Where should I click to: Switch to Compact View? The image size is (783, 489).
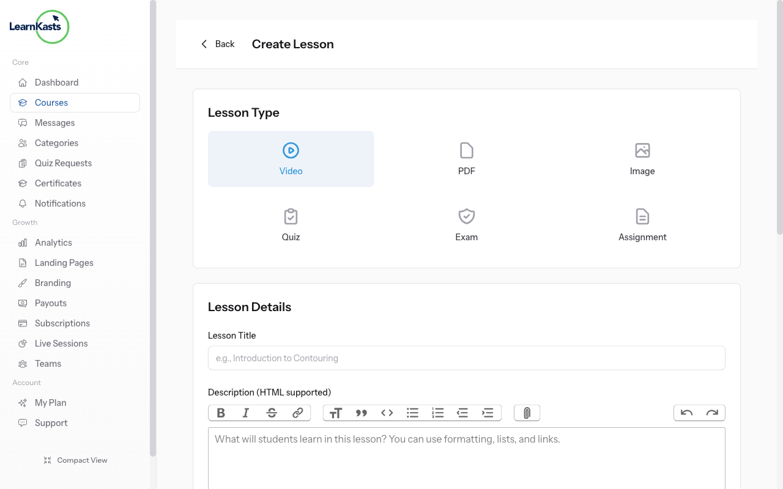pos(75,460)
